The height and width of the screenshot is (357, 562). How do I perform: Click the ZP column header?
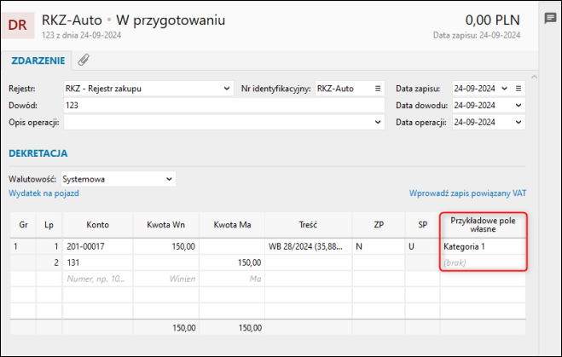tap(379, 225)
